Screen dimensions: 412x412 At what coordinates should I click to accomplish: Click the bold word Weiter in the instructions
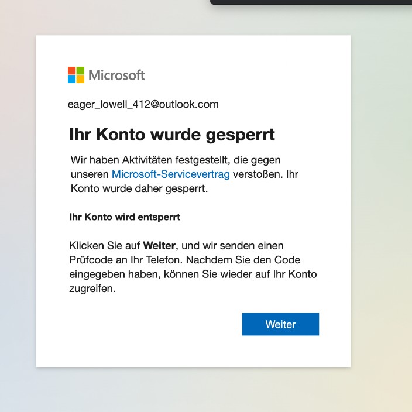pos(160,246)
